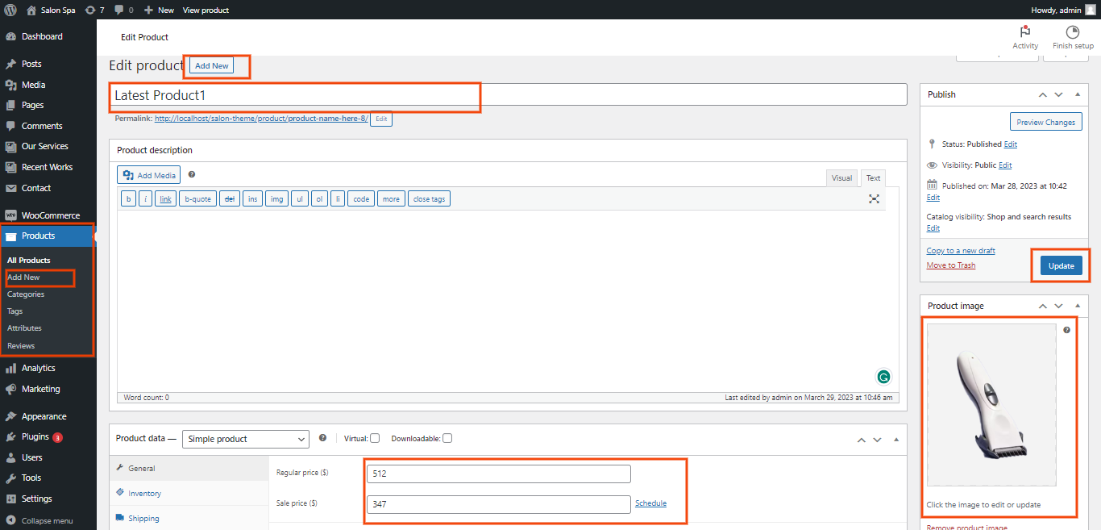Collapse the Product image panel
Viewport: 1101px width, 530px height.
[x=1078, y=306]
